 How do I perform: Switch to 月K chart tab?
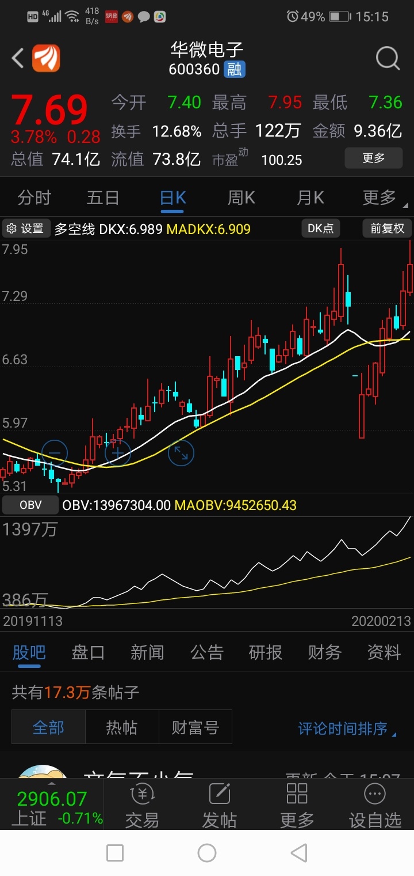coord(310,198)
